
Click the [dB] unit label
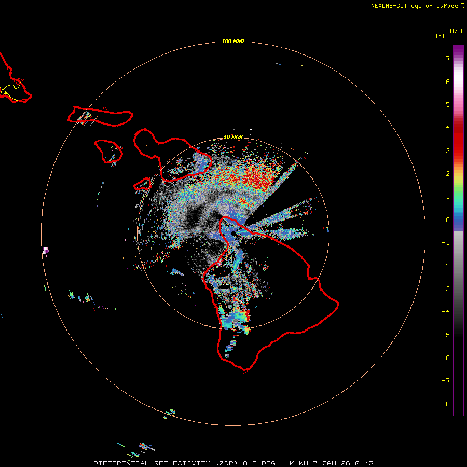[443, 36]
